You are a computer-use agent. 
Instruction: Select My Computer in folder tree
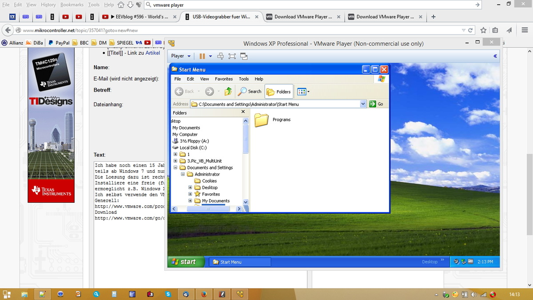point(185,134)
